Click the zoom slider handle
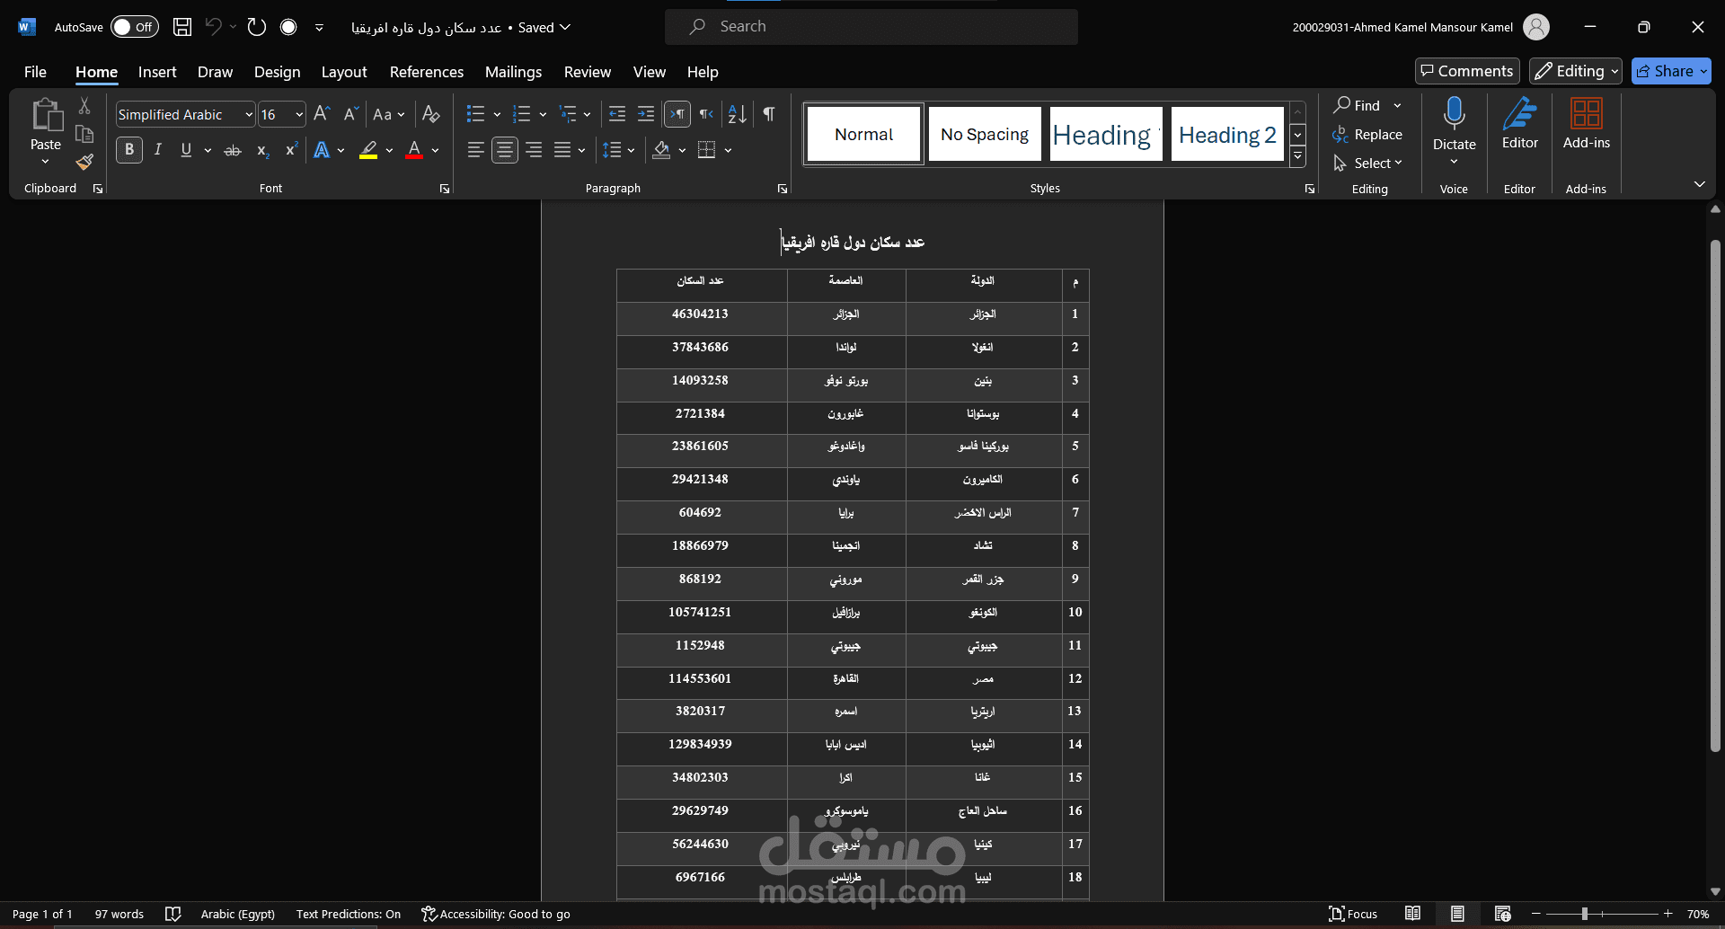Viewport: 1725px width, 929px height. coord(1585,914)
